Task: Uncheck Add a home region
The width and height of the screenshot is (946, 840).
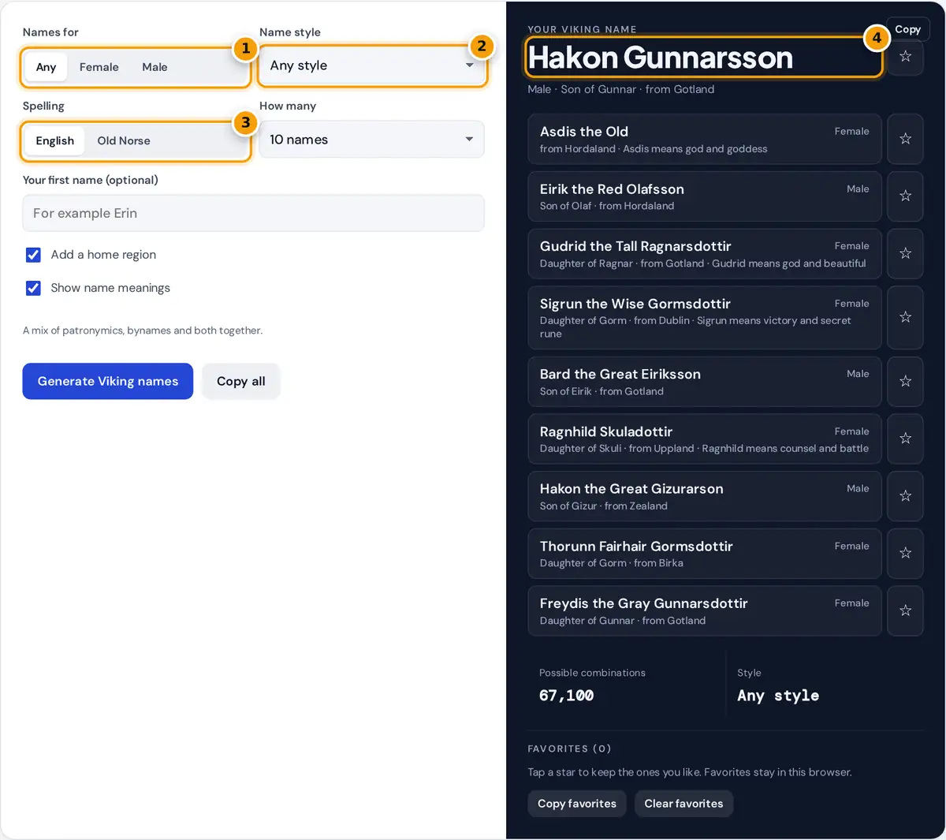Action: (33, 255)
